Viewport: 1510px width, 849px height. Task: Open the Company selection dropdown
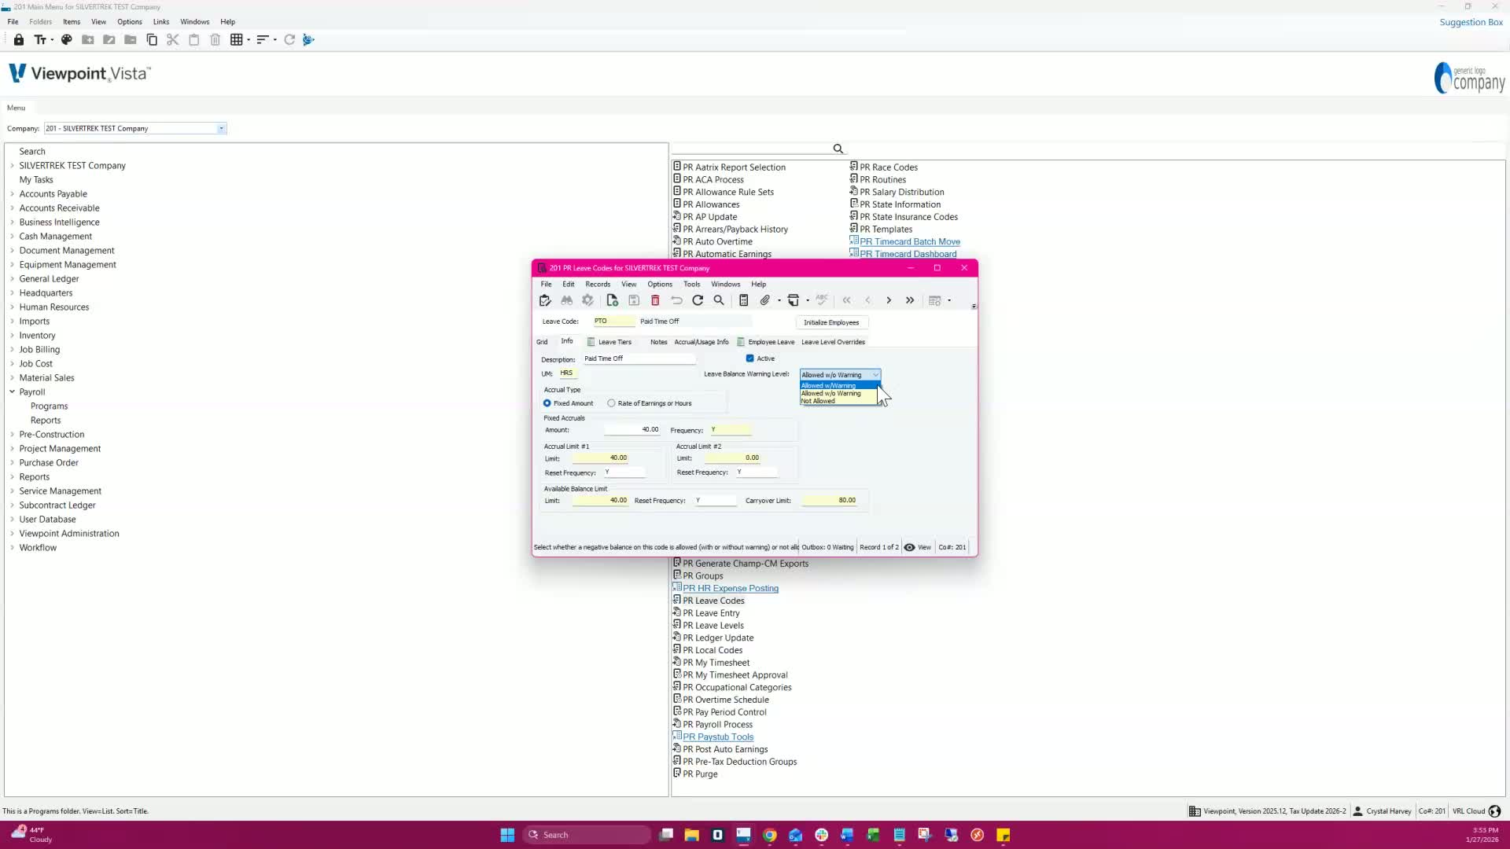[x=221, y=128]
